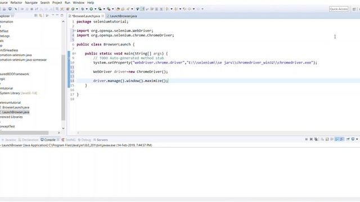Navigate Back in editor history
This screenshot has height=202, width=360.
pyautogui.click(x=190, y=9)
